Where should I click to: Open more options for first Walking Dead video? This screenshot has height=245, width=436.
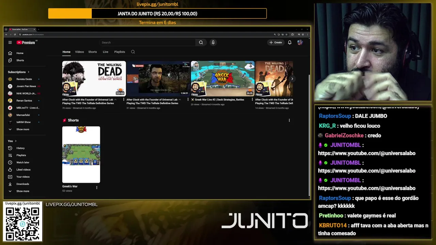tap(124, 100)
